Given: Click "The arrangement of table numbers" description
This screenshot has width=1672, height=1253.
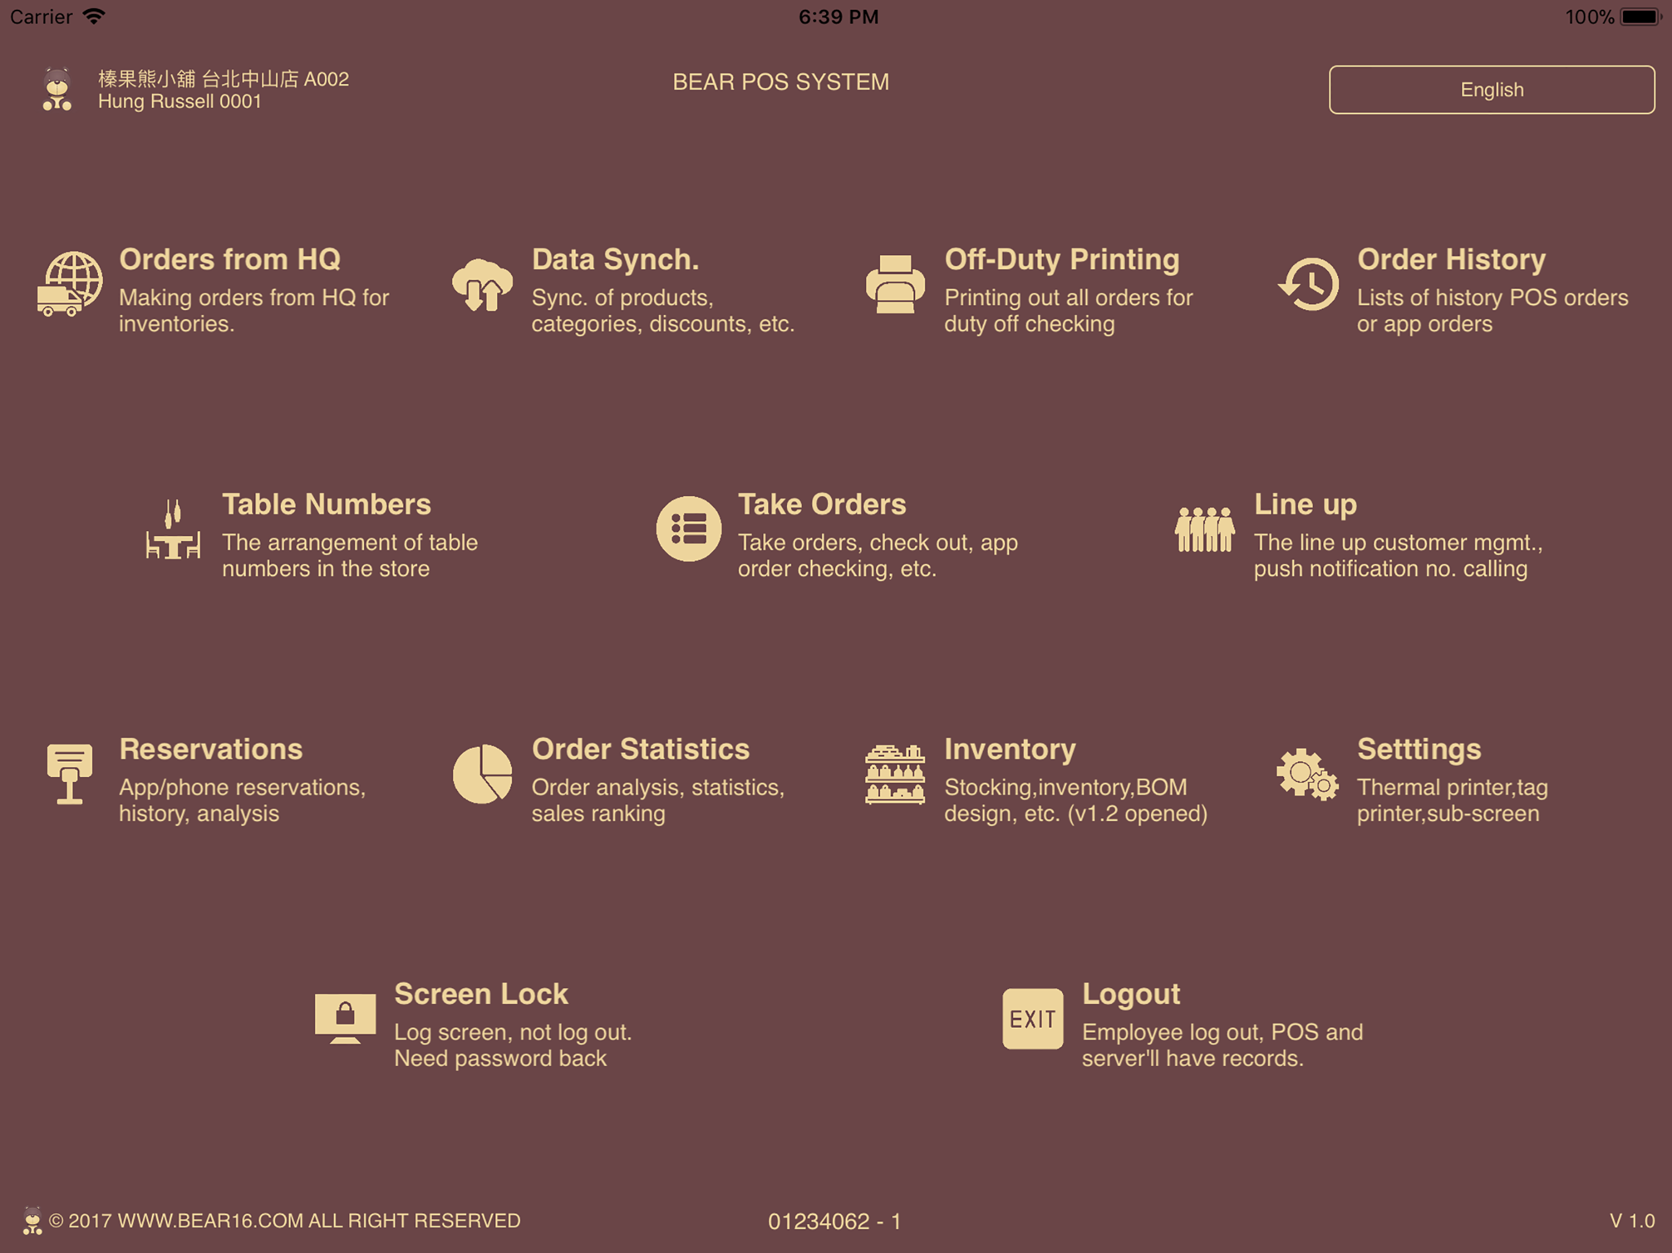Looking at the screenshot, I should point(350,556).
